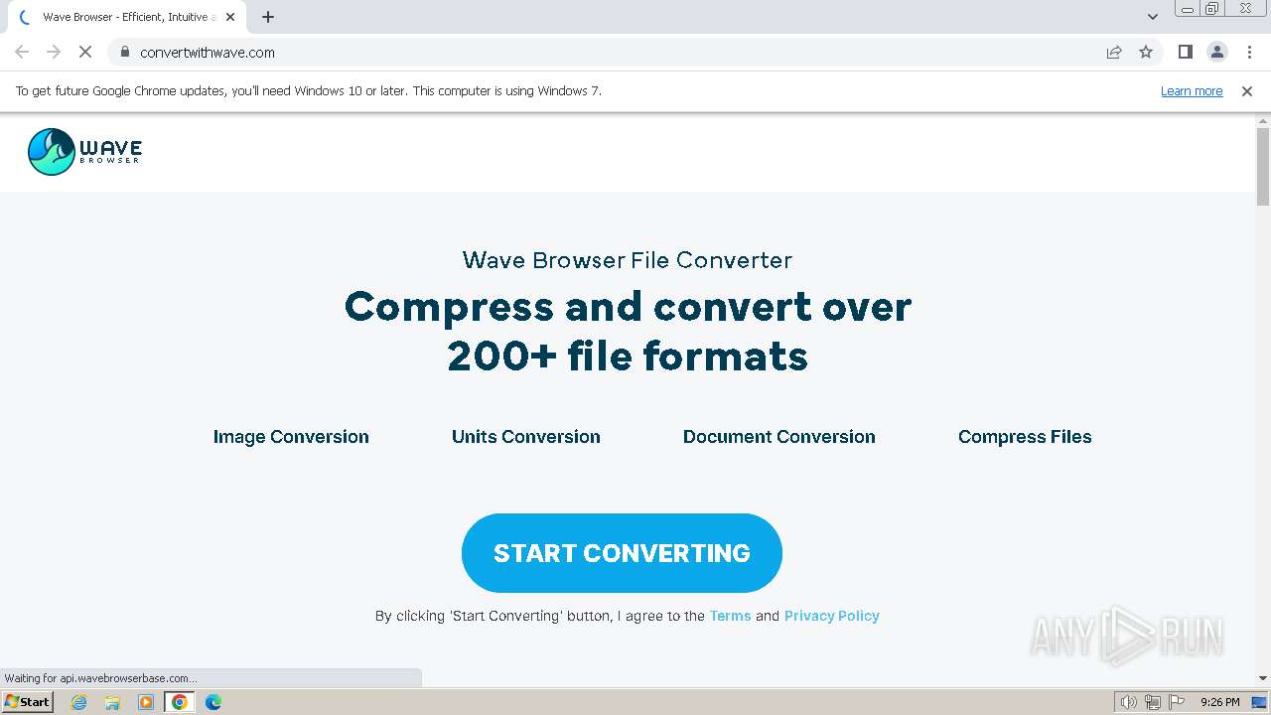This screenshot has height=715, width=1271.
Task: Click the page scrollbar up arrow
Action: click(x=1263, y=120)
